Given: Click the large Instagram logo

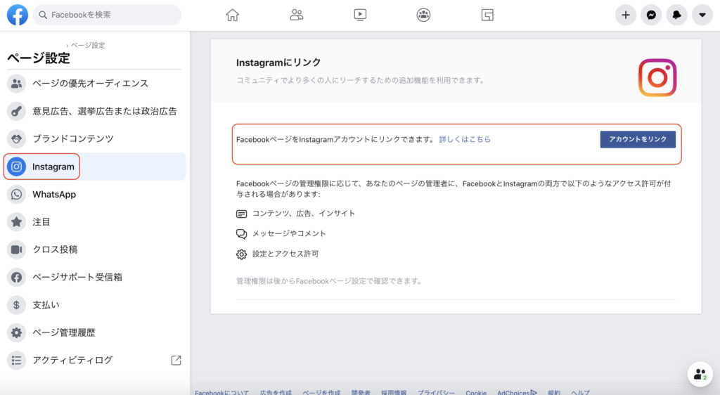Looking at the screenshot, I should pos(657,77).
